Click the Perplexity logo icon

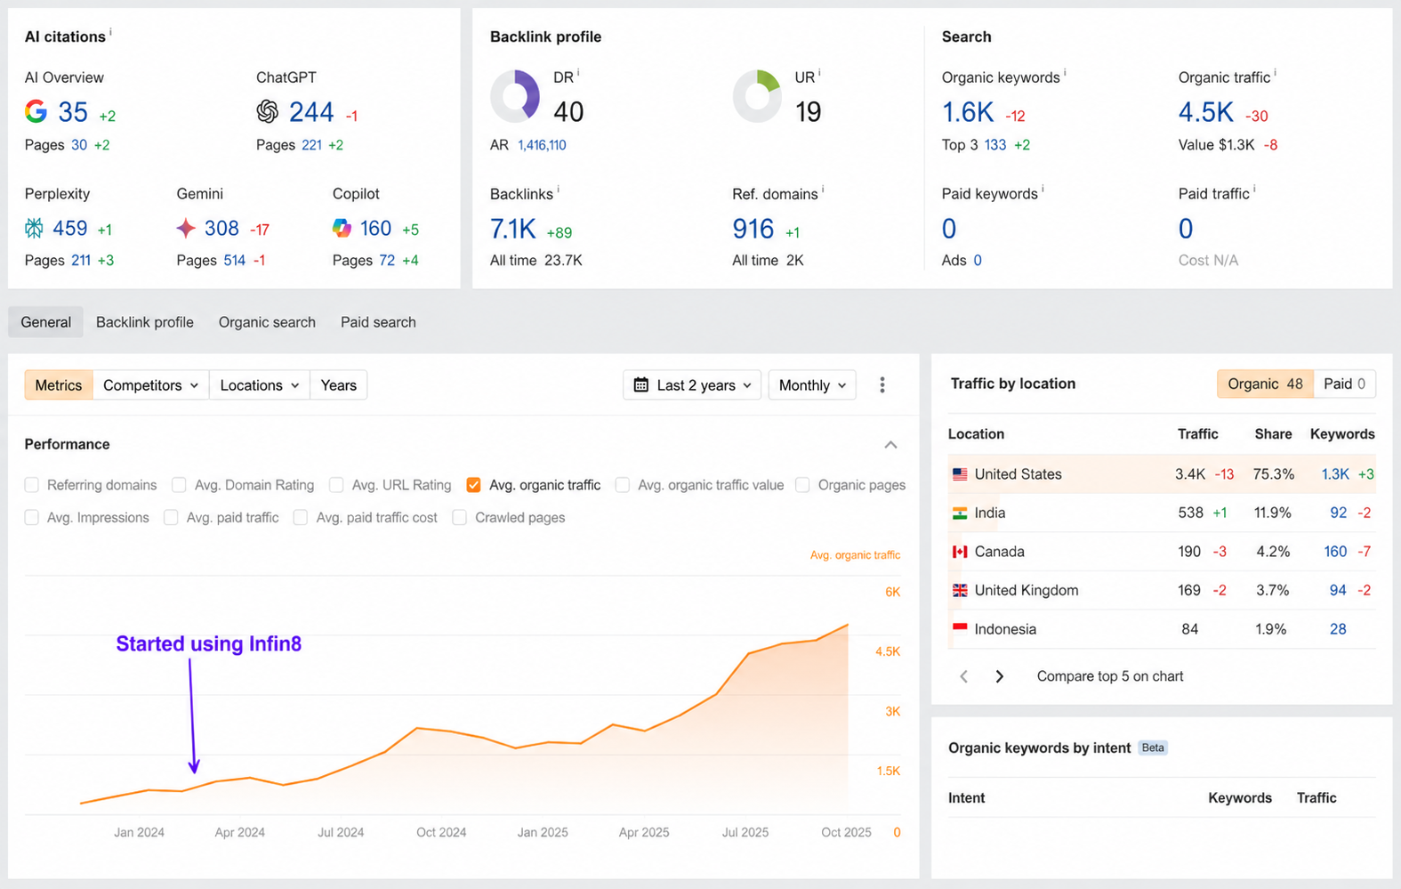pos(34,229)
